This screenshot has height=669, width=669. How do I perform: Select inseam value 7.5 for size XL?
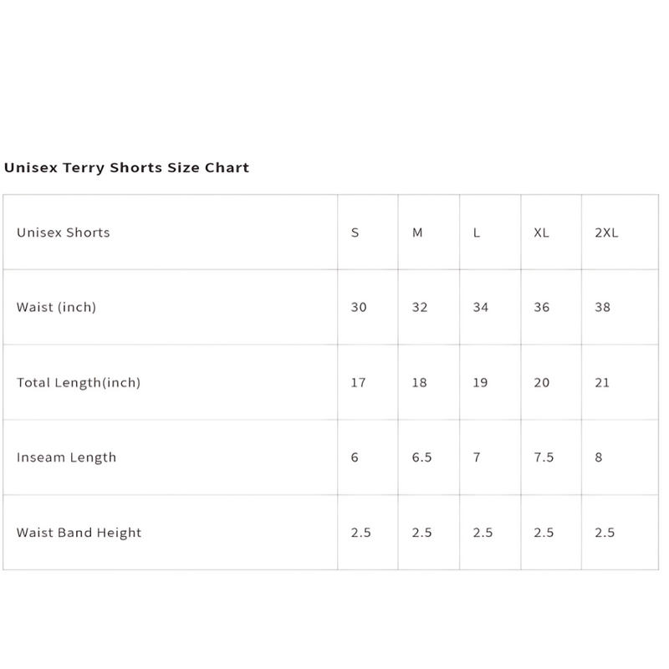[x=544, y=457]
